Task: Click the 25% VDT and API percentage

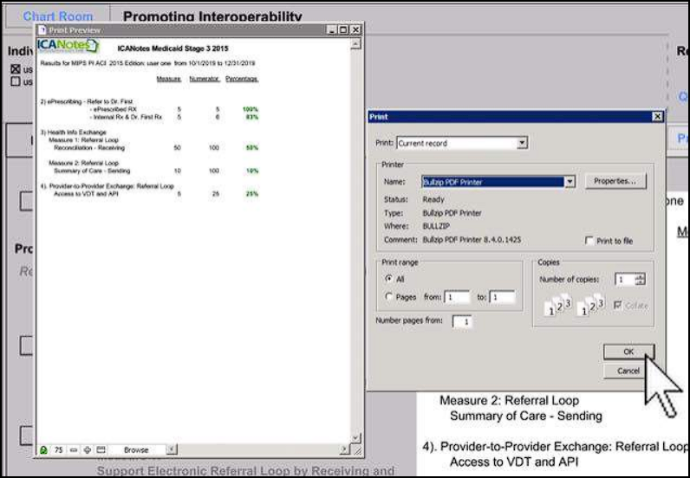Action: tap(252, 193)
